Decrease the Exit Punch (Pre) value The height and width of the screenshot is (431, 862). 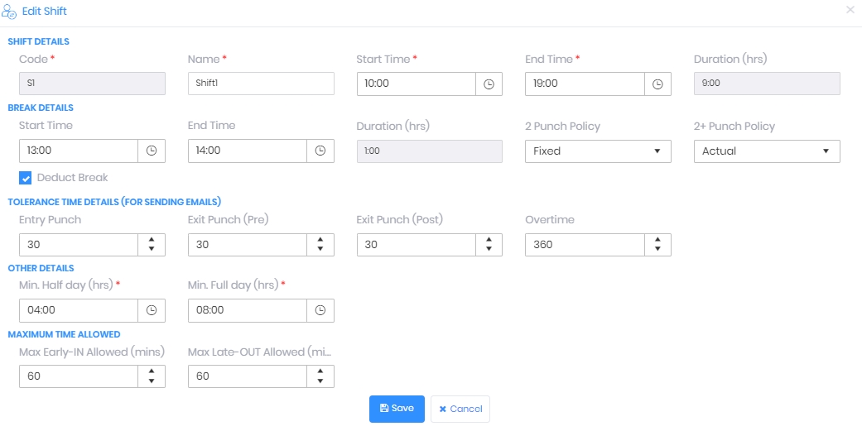click(x=320, y=249)
